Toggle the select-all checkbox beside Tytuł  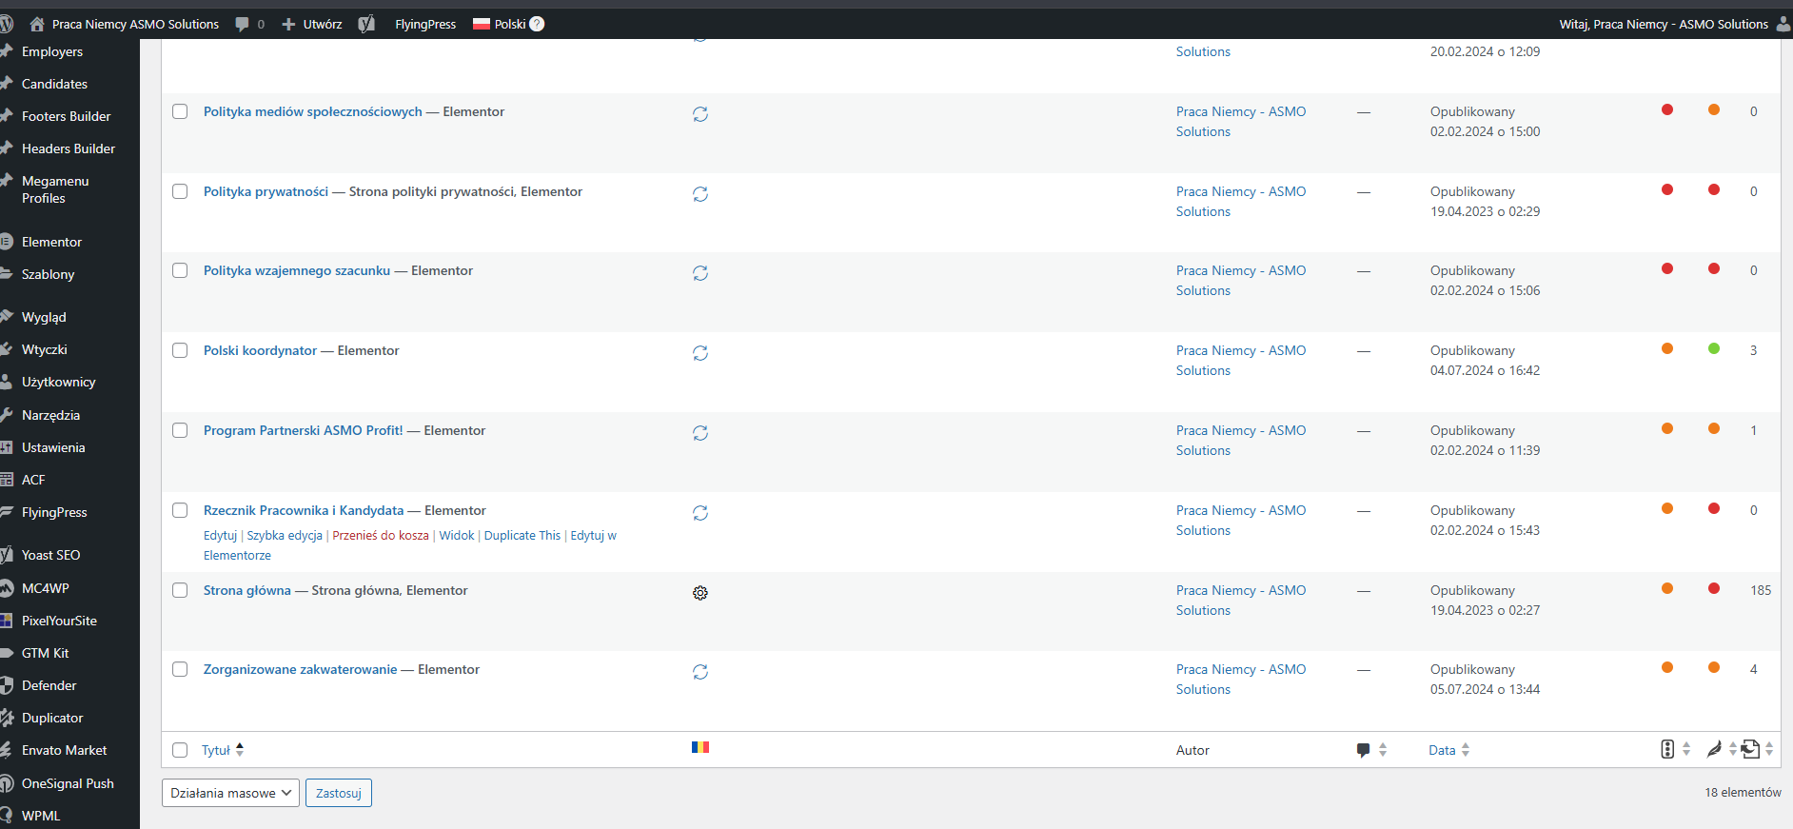pos(180,750)
